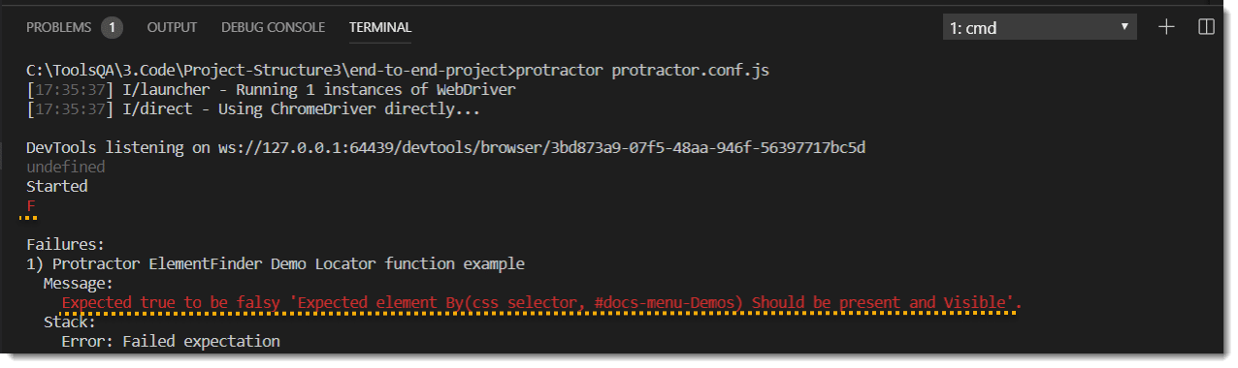The image size is (1238, 368).
Task: Click the new terminal plus icon
Action: [x=1167, y=27]
